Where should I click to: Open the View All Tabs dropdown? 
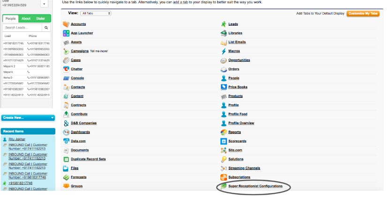tap(96, 13)
